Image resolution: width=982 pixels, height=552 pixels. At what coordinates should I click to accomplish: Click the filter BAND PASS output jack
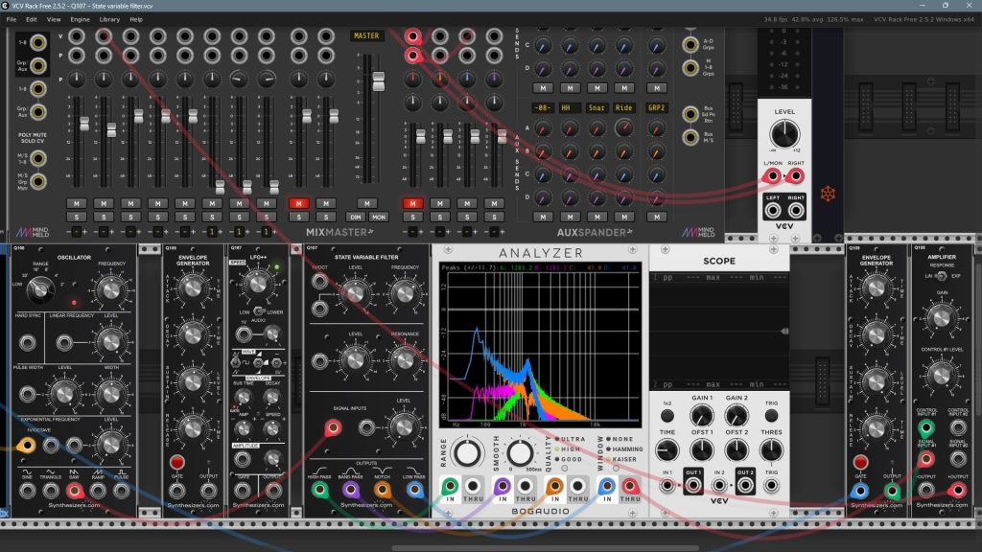click(x=351, y=490)
